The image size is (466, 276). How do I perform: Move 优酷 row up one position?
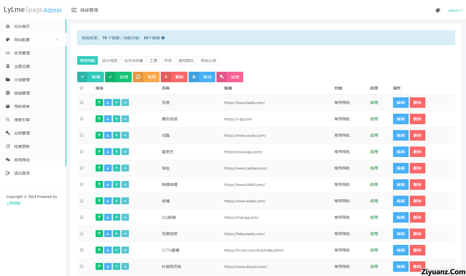[x=116, y=135]
